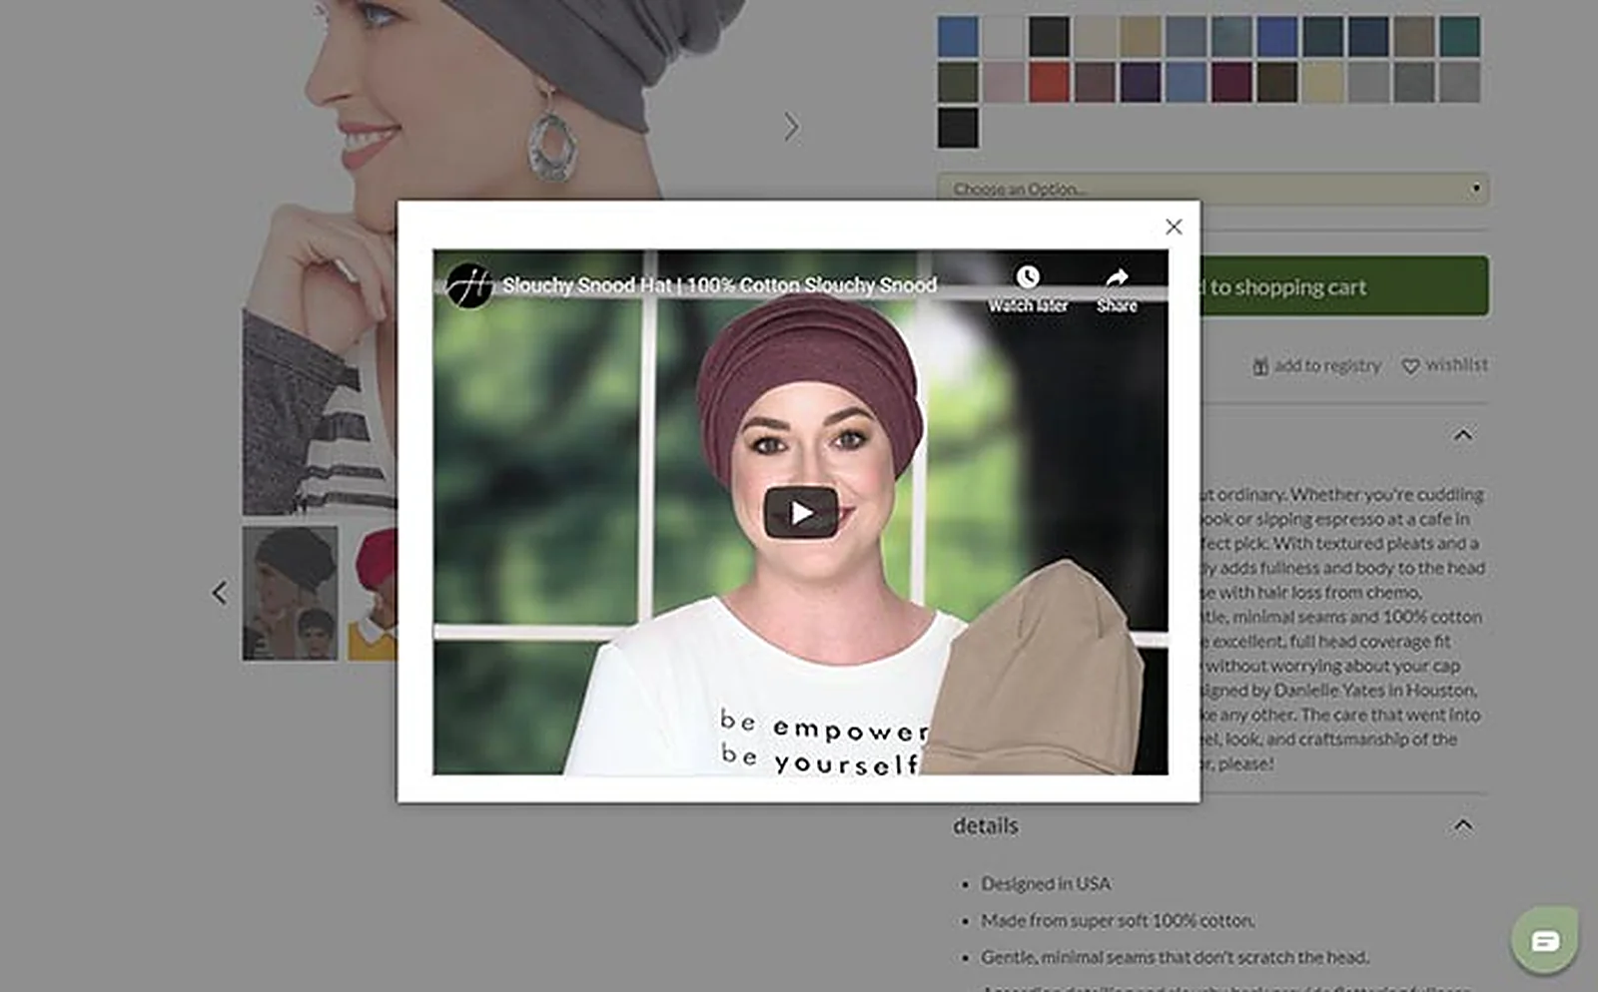Screen dimensions: 1598x992
Task: Click 'add to registry' link
Action: pos(1316,365)
